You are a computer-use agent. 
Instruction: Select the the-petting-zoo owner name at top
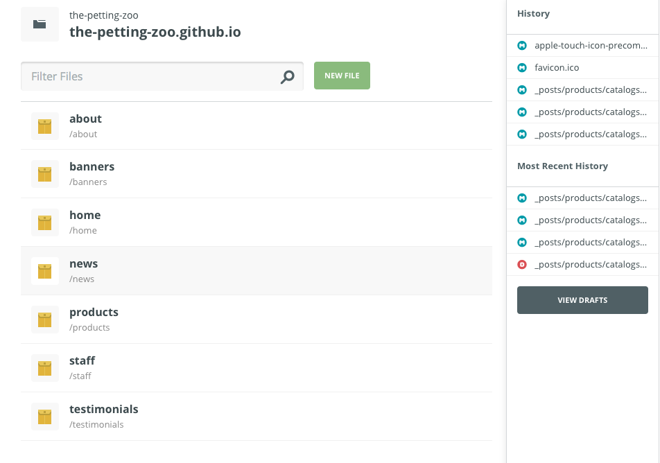(x=103, y=15)
